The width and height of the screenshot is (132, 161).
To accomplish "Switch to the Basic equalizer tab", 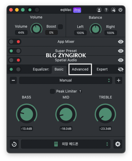I will 59,69.
